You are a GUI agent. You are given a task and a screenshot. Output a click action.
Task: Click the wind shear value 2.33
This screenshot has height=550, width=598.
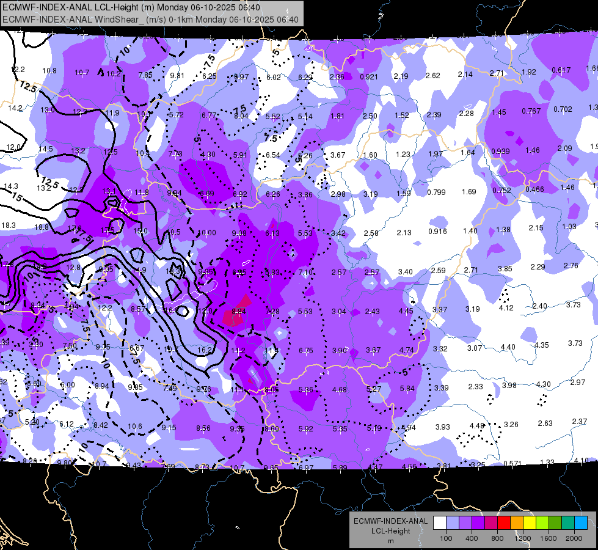click(476, 387)
